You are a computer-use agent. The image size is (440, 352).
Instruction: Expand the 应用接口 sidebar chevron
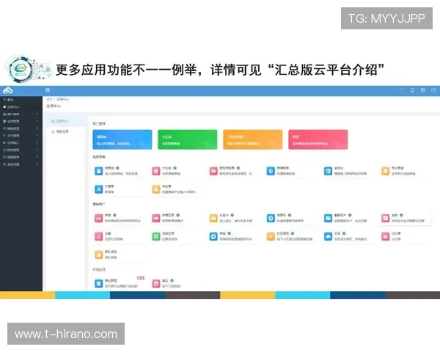(37, 142)
